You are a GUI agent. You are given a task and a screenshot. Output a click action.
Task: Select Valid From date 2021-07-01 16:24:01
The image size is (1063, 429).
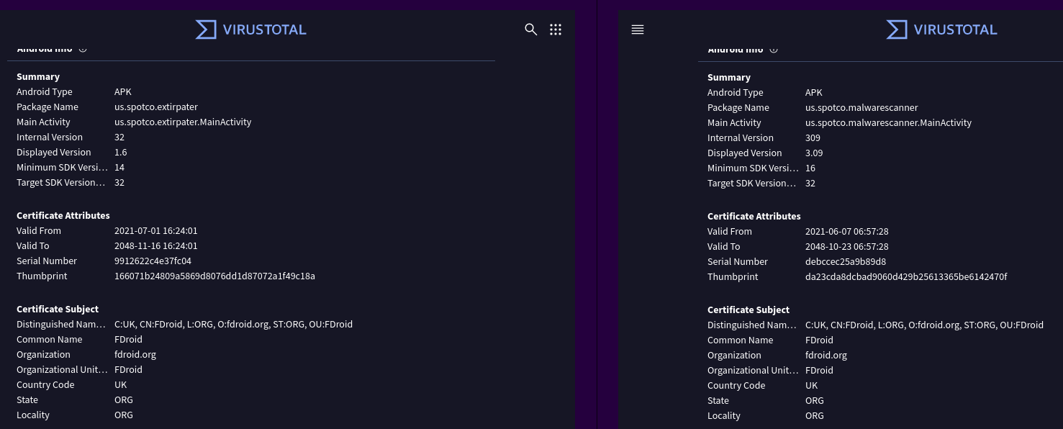156,231
